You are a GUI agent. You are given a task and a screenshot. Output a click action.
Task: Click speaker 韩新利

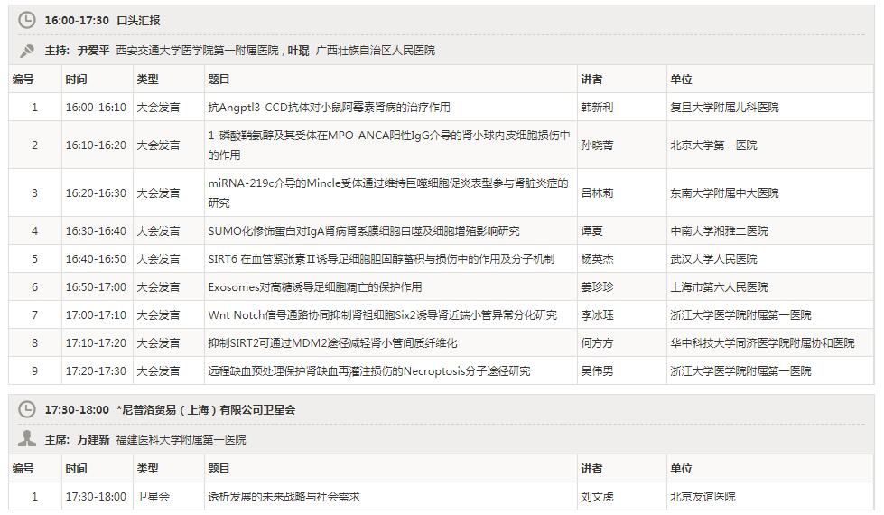click(x=597, y=107)
